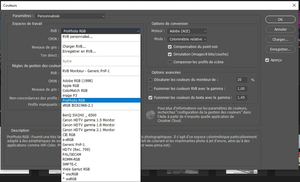
Task: Select sRGB IEC61966-2.1 profile
Action: click(x=101, y=105)
